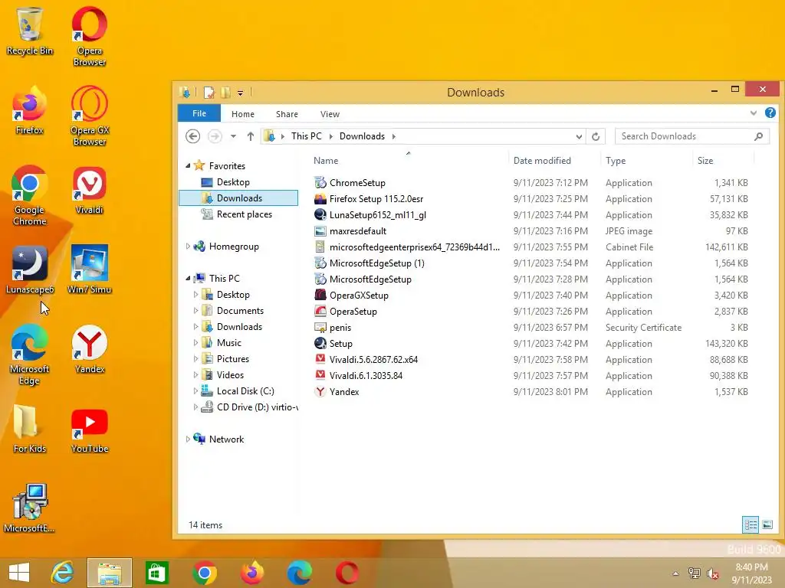
Task: Open the Help question mark icon
Action: pyautogui.click(x=770, y=113)
